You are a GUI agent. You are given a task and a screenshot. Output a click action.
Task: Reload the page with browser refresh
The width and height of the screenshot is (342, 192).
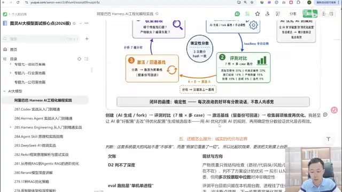18,2
